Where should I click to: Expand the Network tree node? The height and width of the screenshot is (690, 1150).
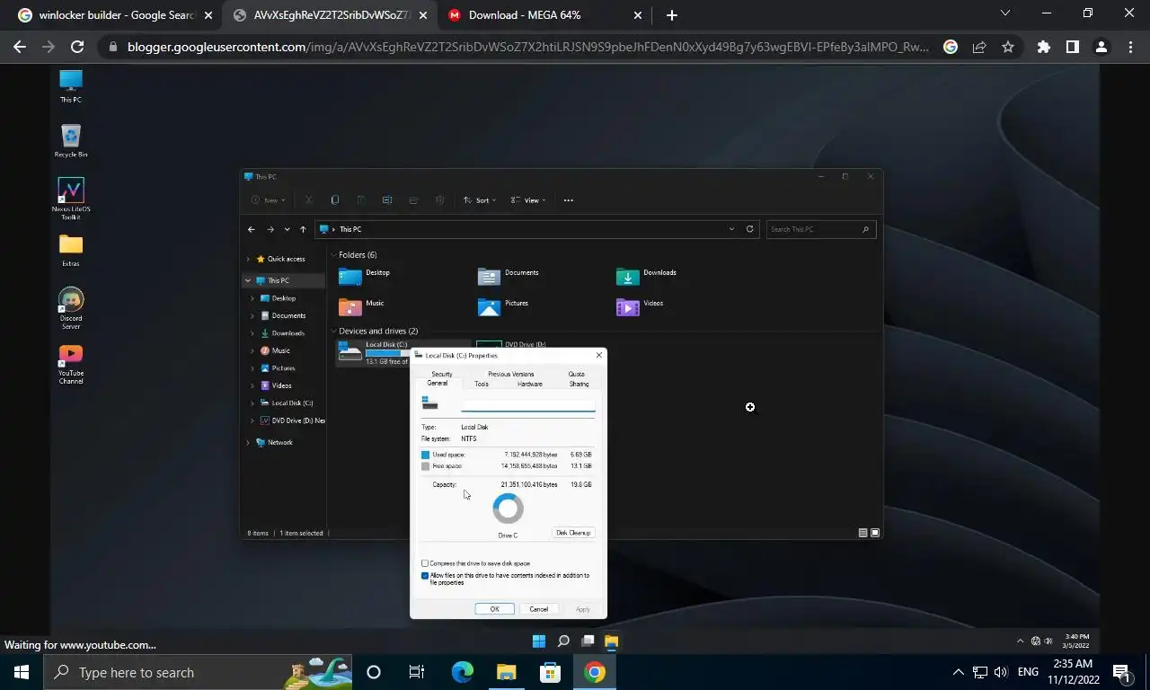click(249, 442)
